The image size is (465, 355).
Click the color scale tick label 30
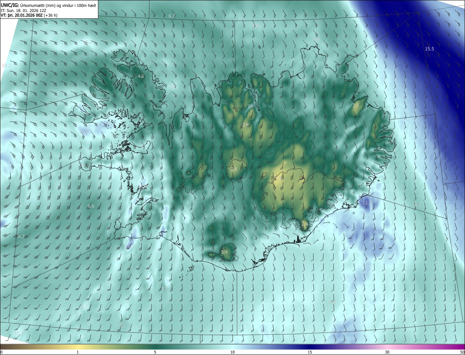(x=387, y=352)
